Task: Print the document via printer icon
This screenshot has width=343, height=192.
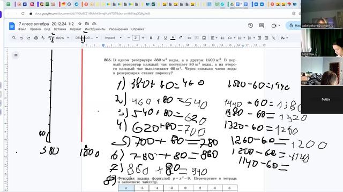Action: point(36,38)
